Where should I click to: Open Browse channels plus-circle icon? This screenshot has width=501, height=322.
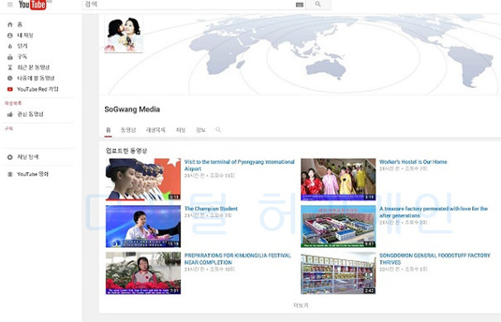tap(10, 157)
